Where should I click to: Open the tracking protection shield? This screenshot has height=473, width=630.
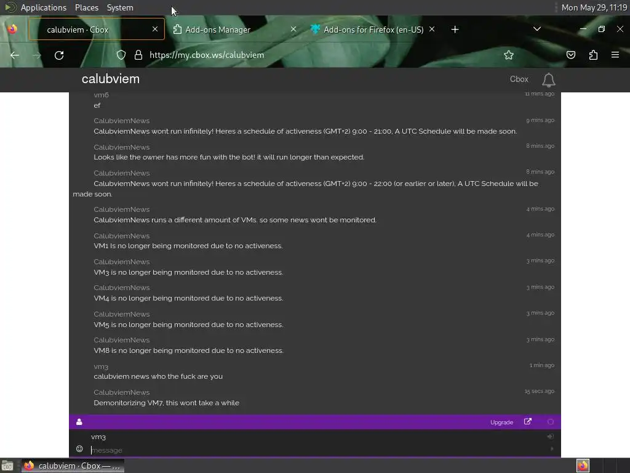(121, 55)
